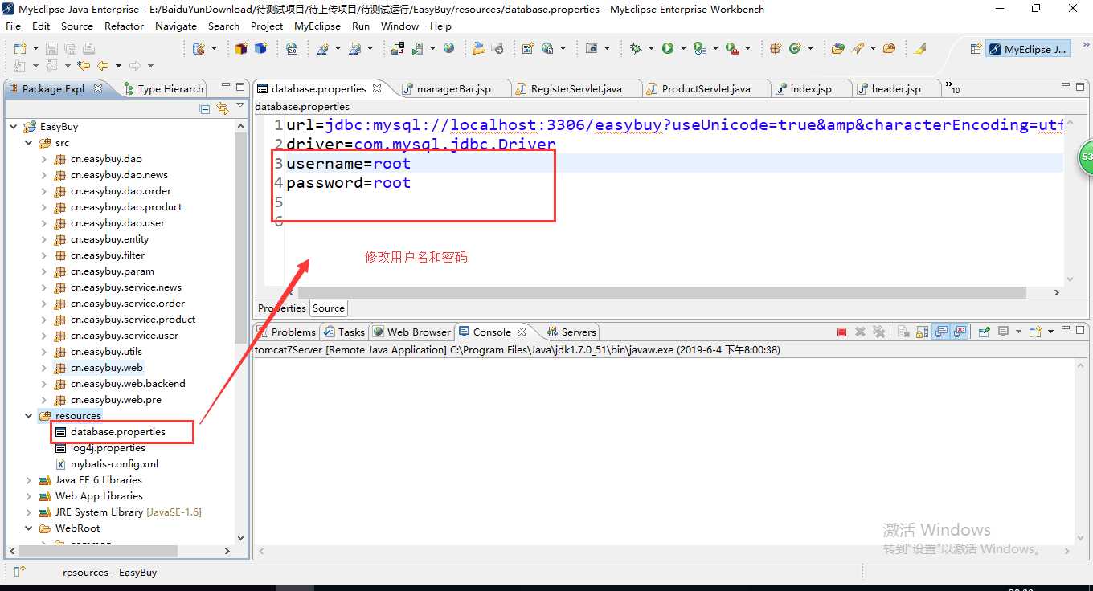
Task: Click the Deploy to server icon
Action: coord(398,48)
